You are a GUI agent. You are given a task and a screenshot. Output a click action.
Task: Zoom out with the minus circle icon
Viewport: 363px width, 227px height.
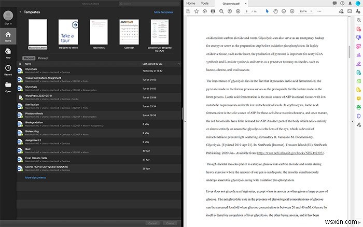pos(284,11)
